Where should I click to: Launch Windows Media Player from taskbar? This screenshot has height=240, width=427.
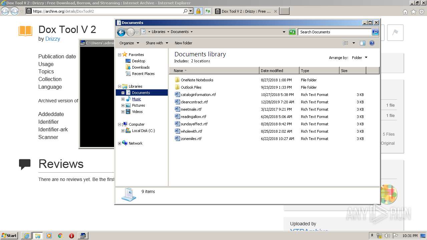pyautogui.click(x=49, y=236)
